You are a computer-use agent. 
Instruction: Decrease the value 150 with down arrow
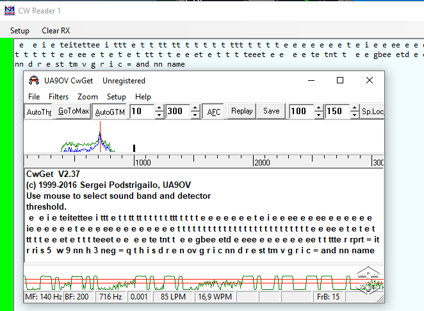[x=354, y=115]
